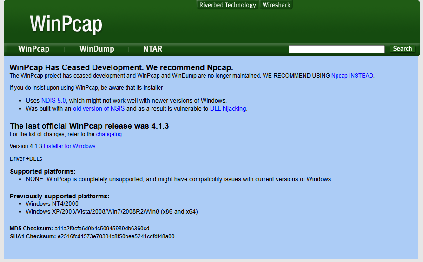The image size is (423, 262).
Task: Open the old version of NSIS link
Action: point(99,108)
